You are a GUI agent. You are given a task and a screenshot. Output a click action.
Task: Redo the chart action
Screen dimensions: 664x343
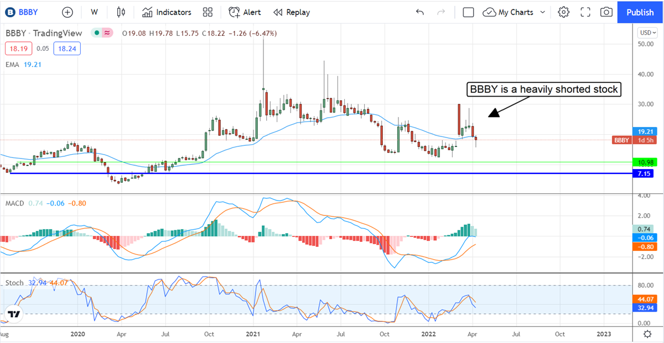tap(441, 12)
